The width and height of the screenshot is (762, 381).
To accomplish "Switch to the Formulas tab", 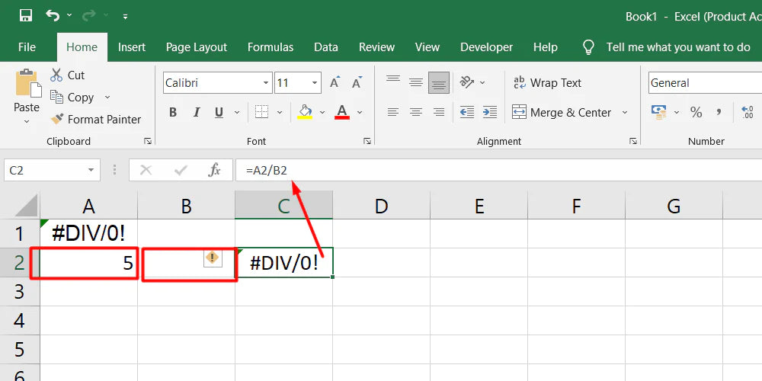I will pos(270,46).
